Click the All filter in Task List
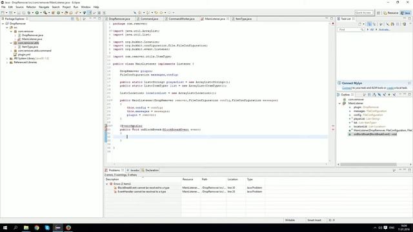The image size is (413, 232). pyautogui.click(x=372, y=30)
